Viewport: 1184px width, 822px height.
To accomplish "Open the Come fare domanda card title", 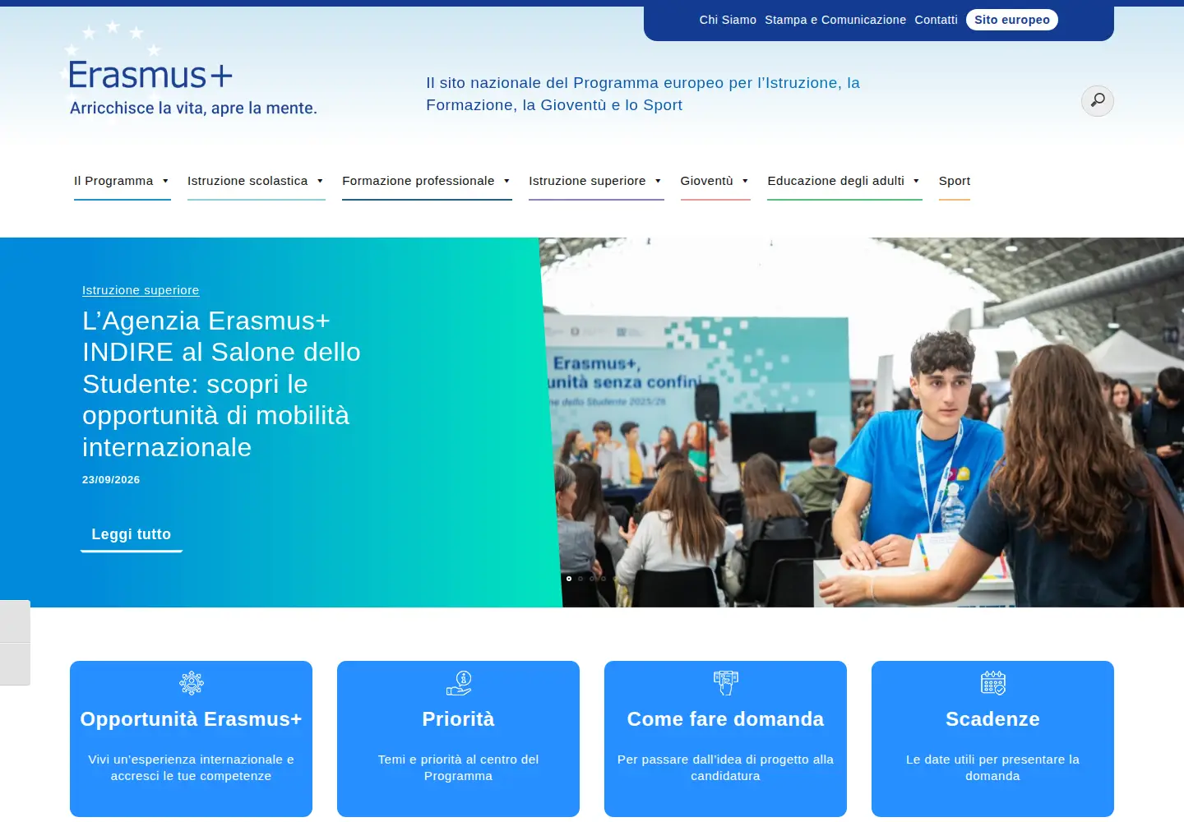I will click(725, 719).
